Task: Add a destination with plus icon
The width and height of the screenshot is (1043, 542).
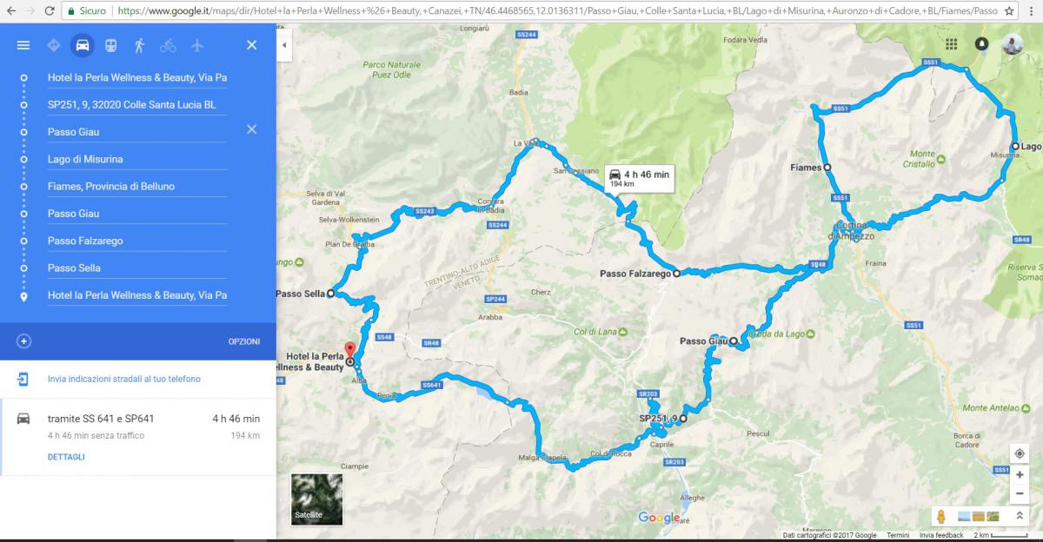Action: tap(23, 341)
